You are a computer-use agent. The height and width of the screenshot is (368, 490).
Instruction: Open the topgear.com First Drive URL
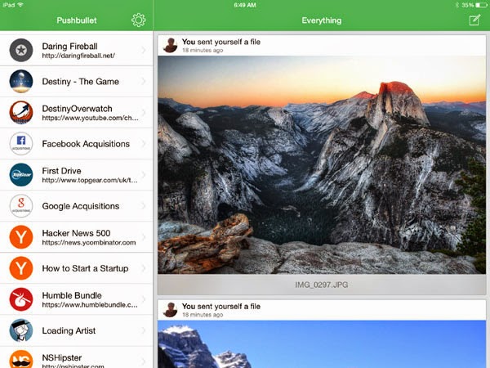pyautogui.click(x=90, y=180)
